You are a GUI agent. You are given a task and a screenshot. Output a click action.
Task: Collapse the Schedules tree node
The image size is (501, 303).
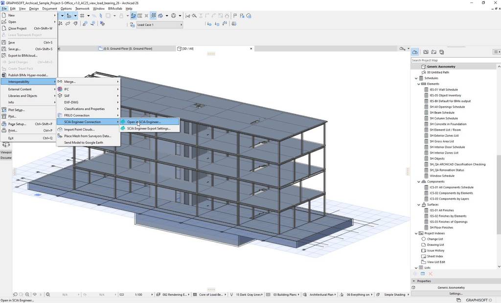(416, 78)
